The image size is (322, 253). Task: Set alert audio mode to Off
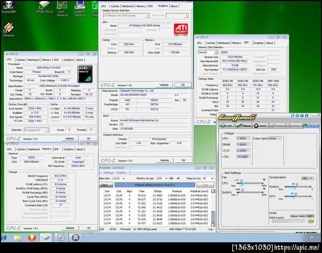click(310, 216)
